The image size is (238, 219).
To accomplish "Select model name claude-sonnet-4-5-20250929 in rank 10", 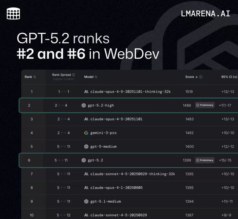I will [119, 215].
